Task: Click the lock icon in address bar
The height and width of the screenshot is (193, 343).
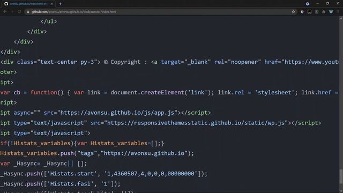Action: click(x=28, y=12)
